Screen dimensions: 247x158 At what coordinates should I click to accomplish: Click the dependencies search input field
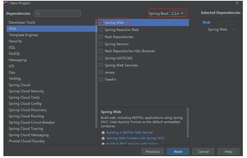point(58,14)
